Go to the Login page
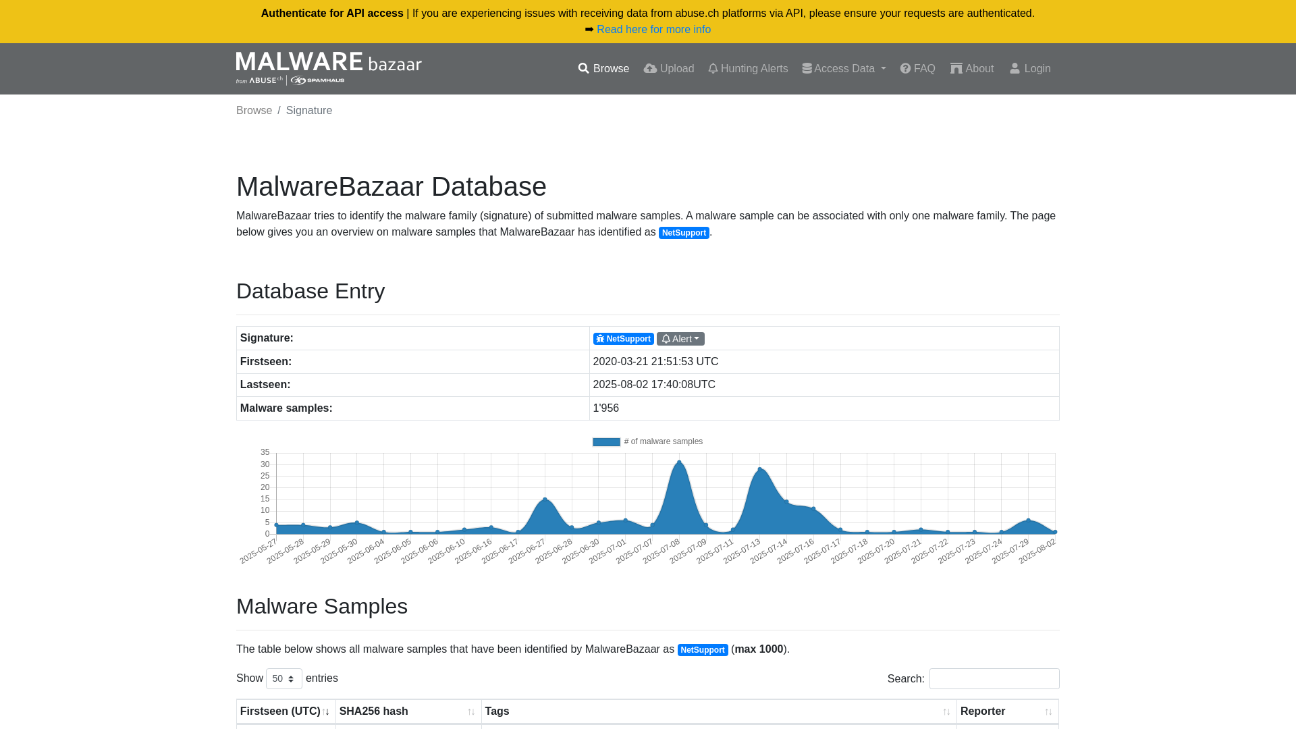This screenshot has width=1296, height=729. tap(1030, 69)
